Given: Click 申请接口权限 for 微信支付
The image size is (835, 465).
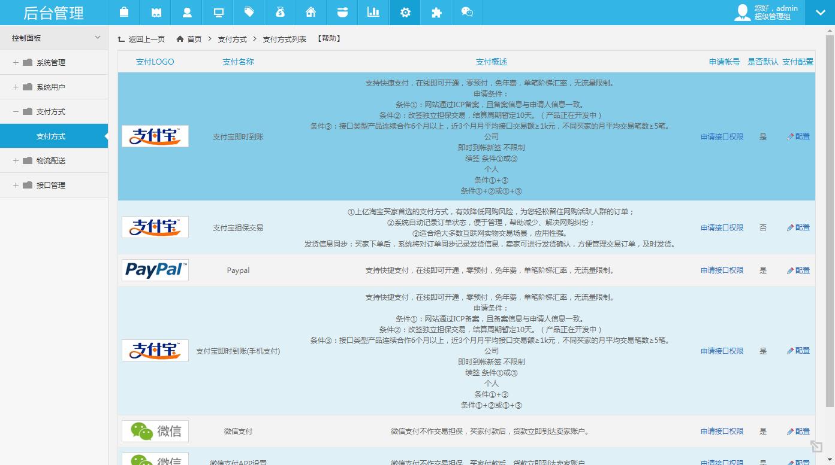Looking at the screenshot, I should pos(722,431).
